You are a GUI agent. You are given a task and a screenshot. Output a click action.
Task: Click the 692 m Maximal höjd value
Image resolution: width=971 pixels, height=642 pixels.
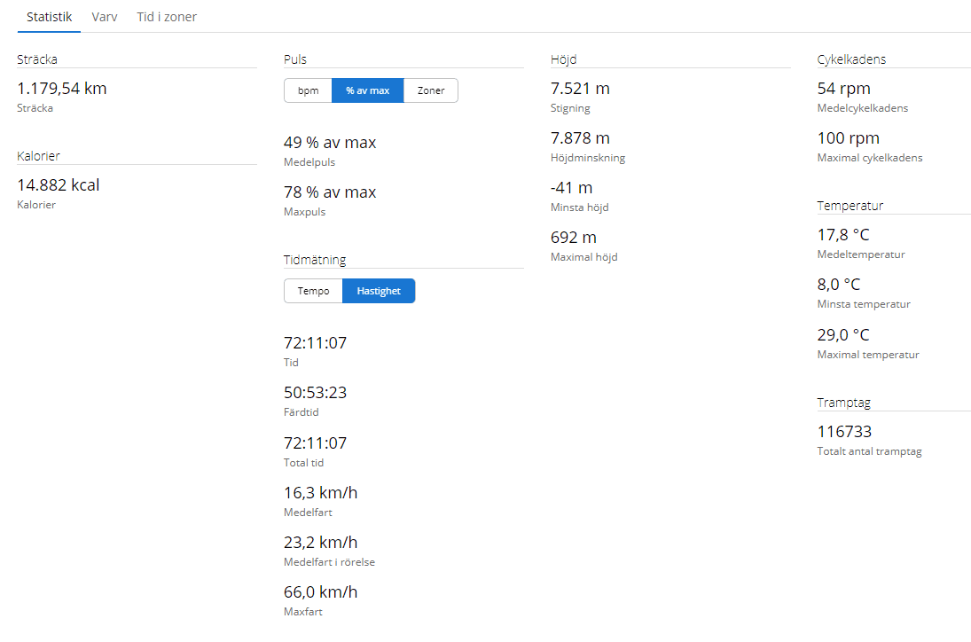coord(574,238)
